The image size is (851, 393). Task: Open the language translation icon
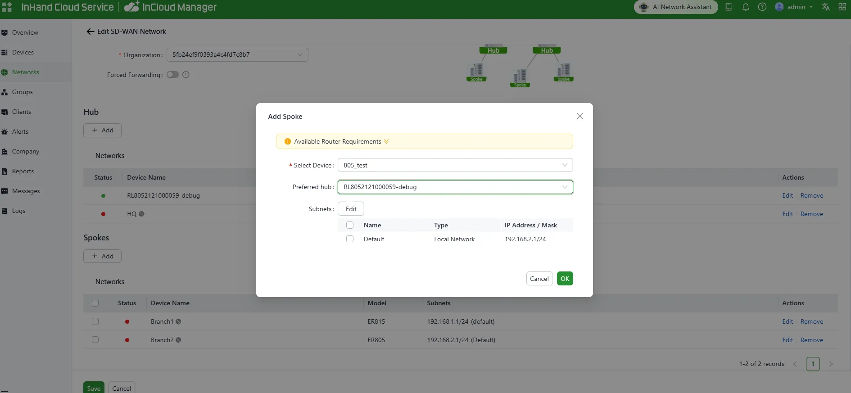coord(826,7)
